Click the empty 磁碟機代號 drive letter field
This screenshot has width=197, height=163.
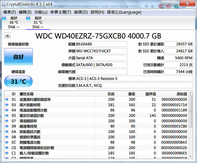101,72
